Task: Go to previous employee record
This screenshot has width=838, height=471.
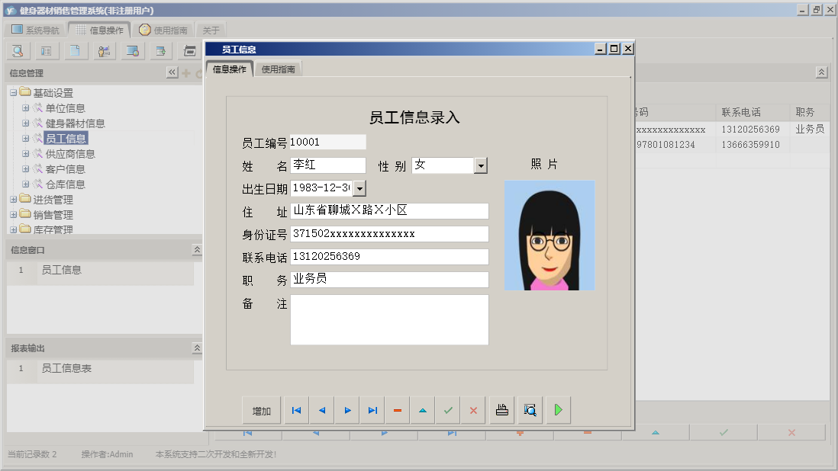Action: (322, 410)
